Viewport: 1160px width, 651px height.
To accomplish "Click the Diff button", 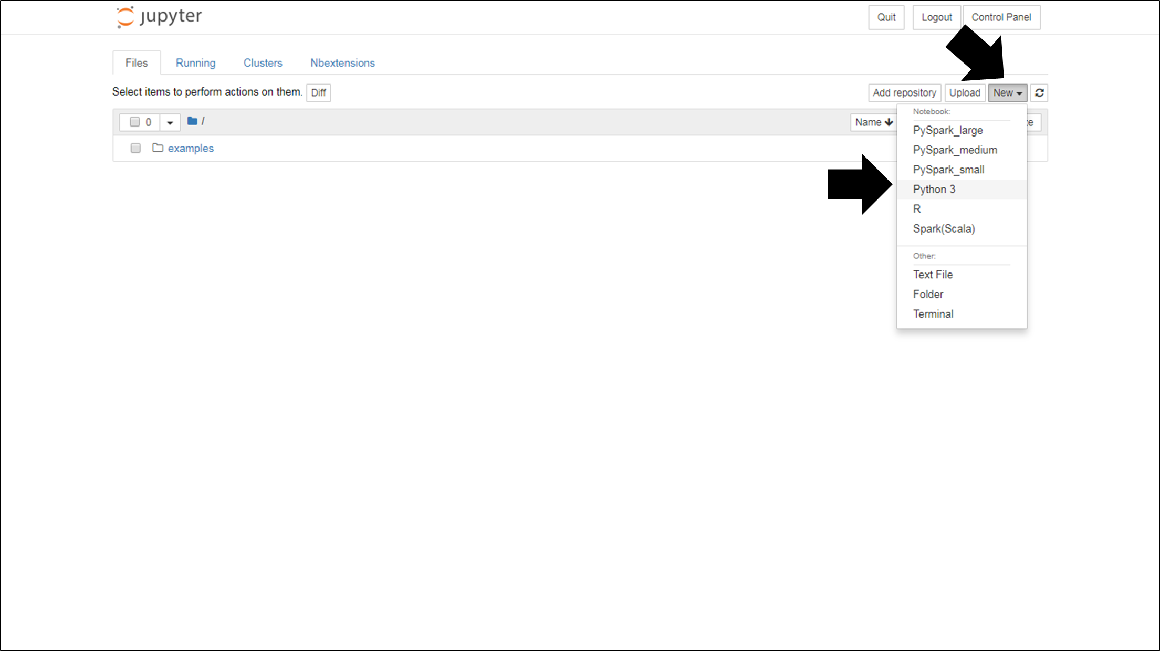I will 318,93.
